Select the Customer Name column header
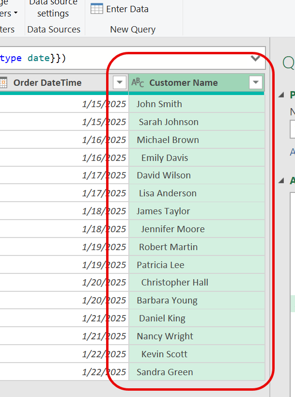The width and height of the screenshot is (295, 397). pos(196,83)
